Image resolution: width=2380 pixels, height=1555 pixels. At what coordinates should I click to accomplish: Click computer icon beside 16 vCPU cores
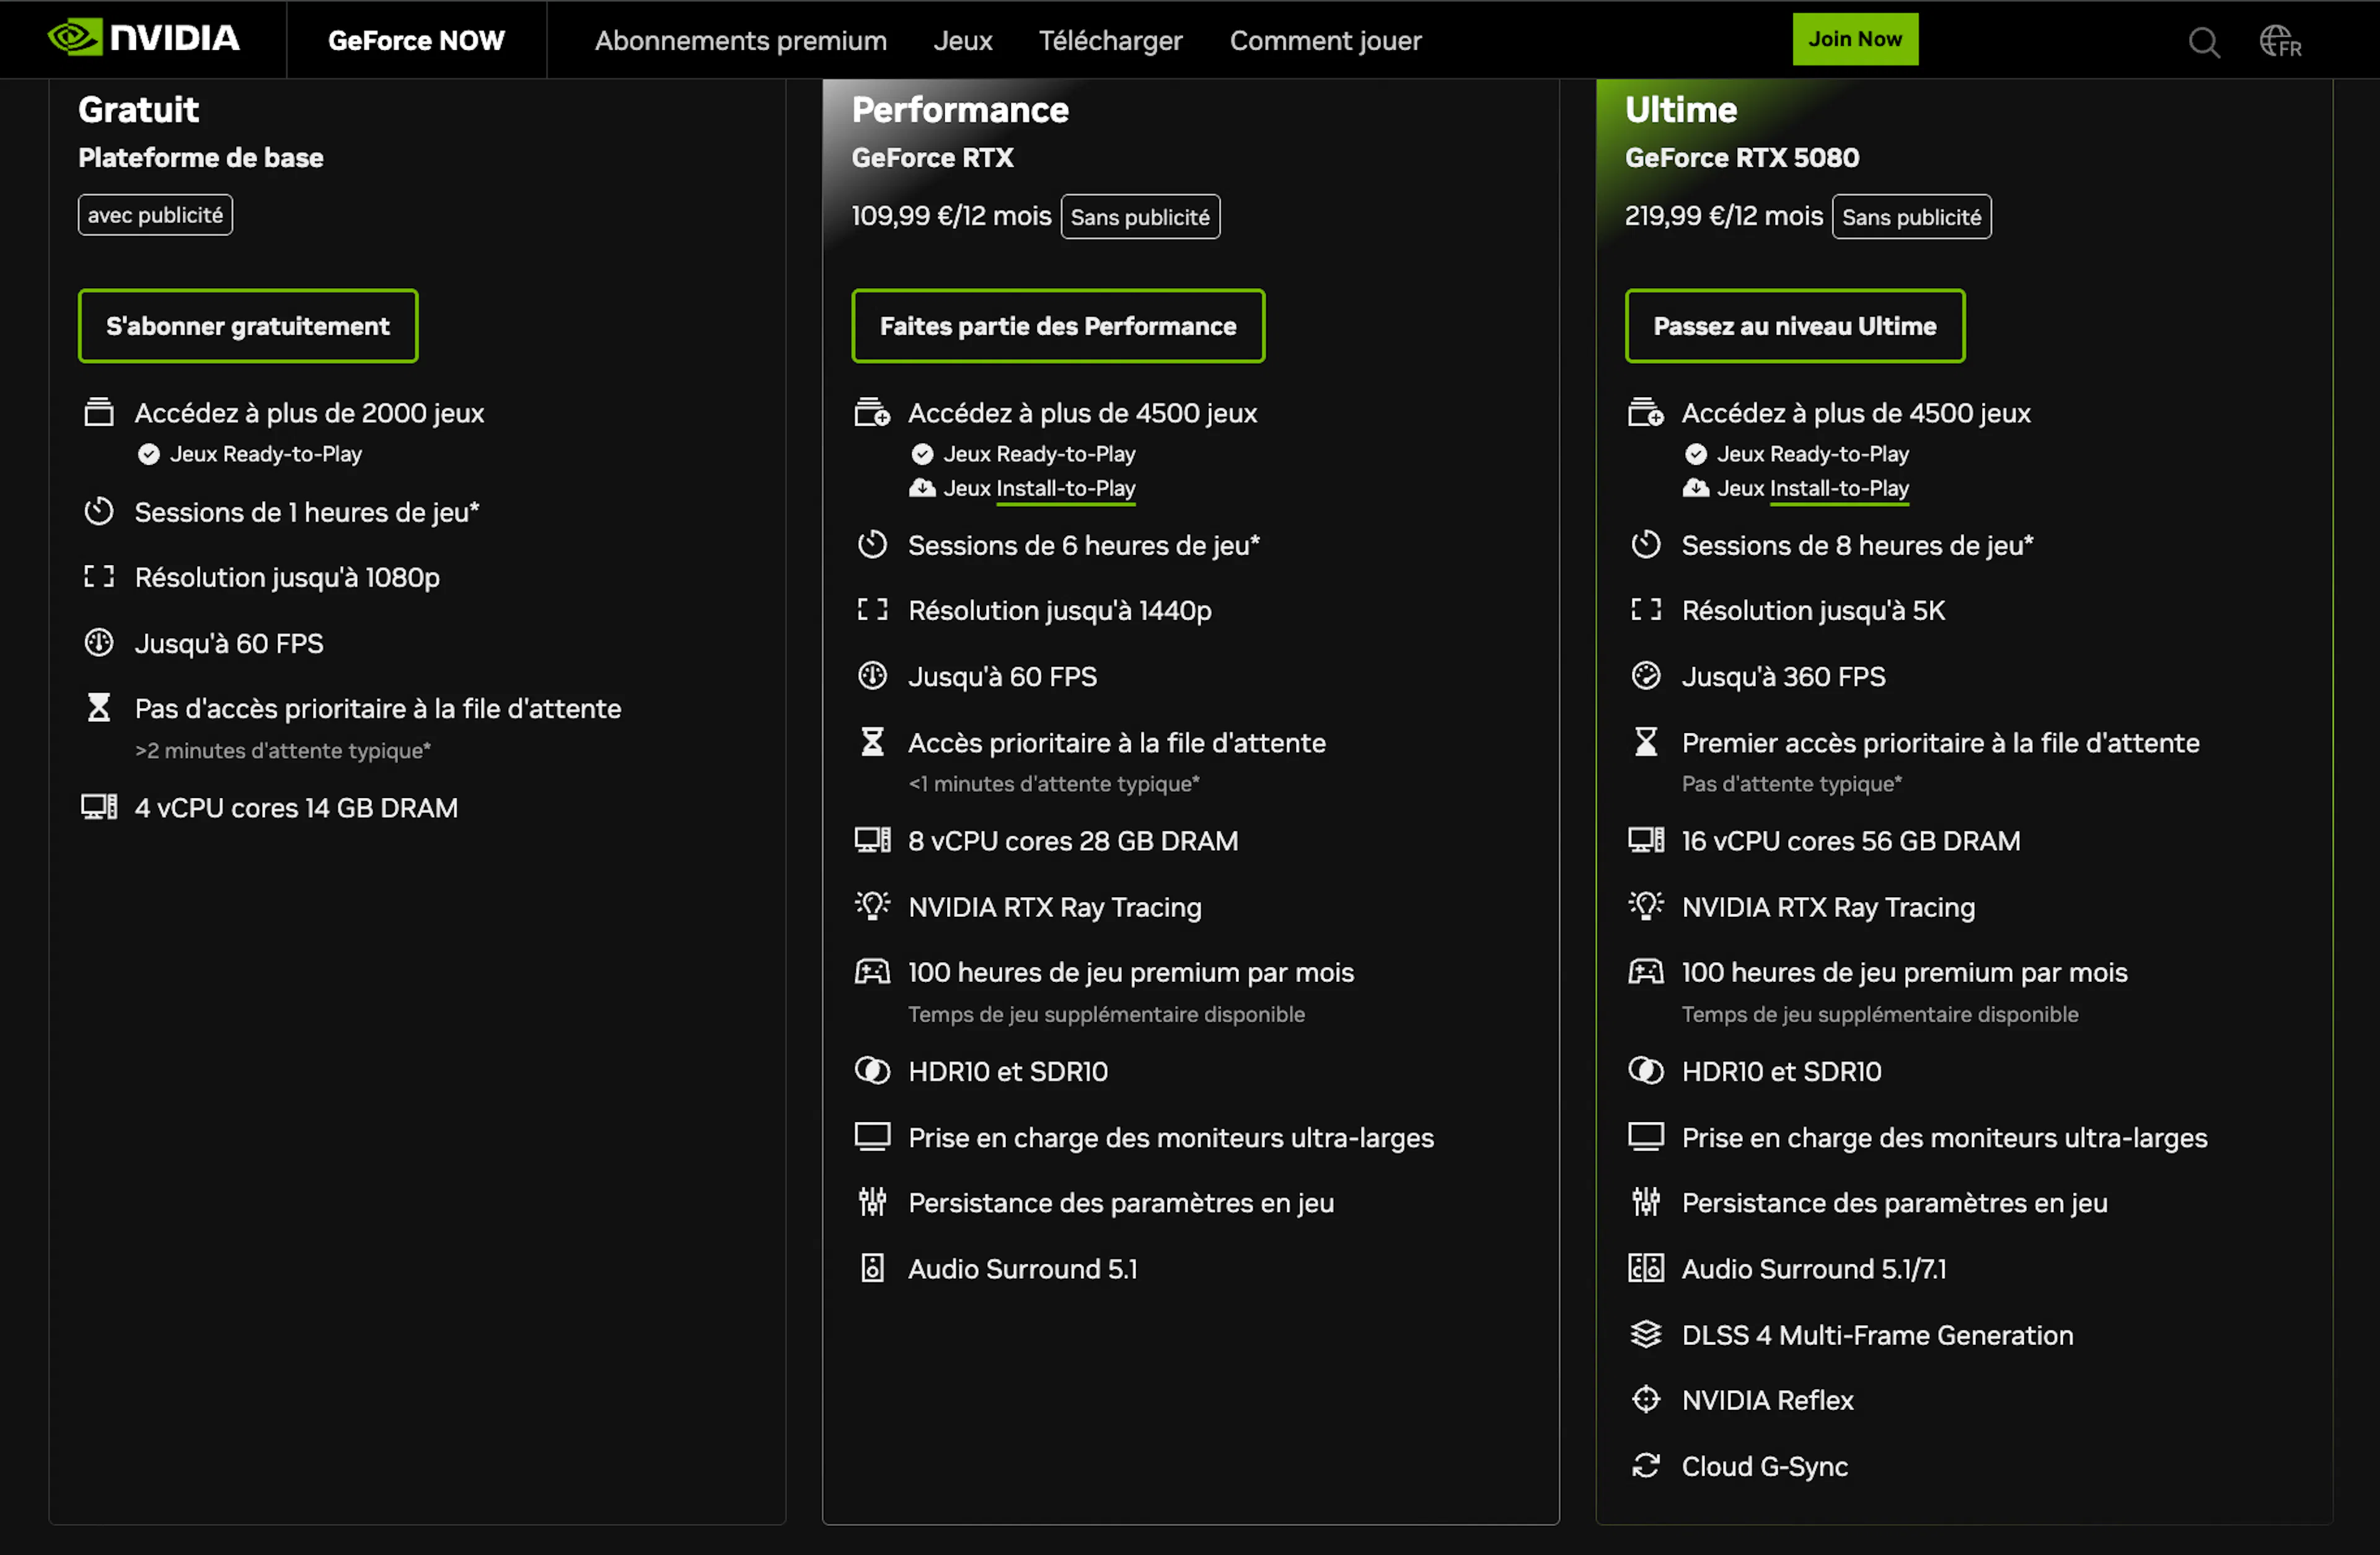click(1645, 839)
